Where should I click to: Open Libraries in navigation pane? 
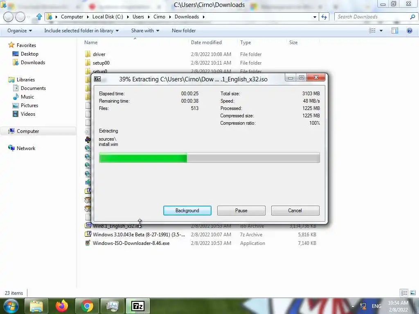click(26, 80)
